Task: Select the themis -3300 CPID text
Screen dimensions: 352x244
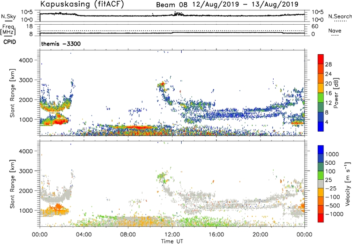Action: tap(61, 44)
